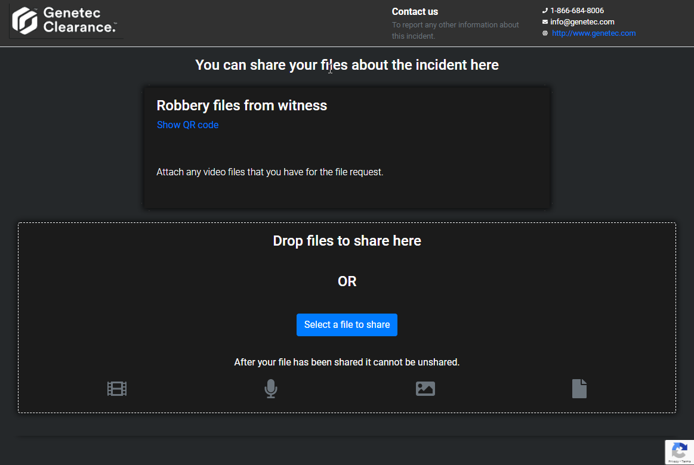Click the video film strip icon
Screen dimensions: 694x465
[117, 389]
